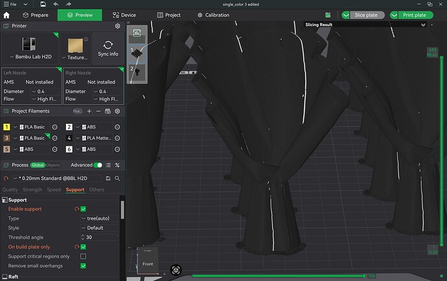Screen dimensions: 447x281
Task: Open Project Filaments settings gear
Action: point(117,111)
